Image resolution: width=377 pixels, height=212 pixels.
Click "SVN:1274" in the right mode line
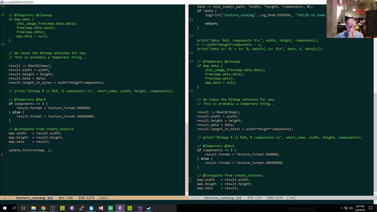pos(275,198)
